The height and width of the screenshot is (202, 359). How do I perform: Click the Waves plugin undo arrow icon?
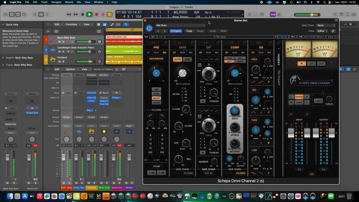coord(153,37)
